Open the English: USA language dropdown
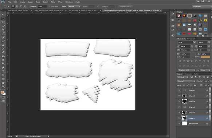212x138 pixels. coord(186,70)
